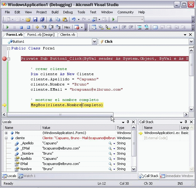
Task: Click the Locals list scroll down arrow
Action: click(133, 169)
